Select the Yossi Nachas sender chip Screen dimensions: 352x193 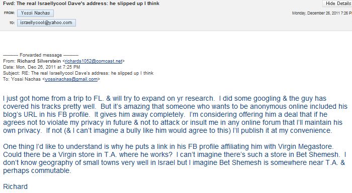[x=36, y=13]
